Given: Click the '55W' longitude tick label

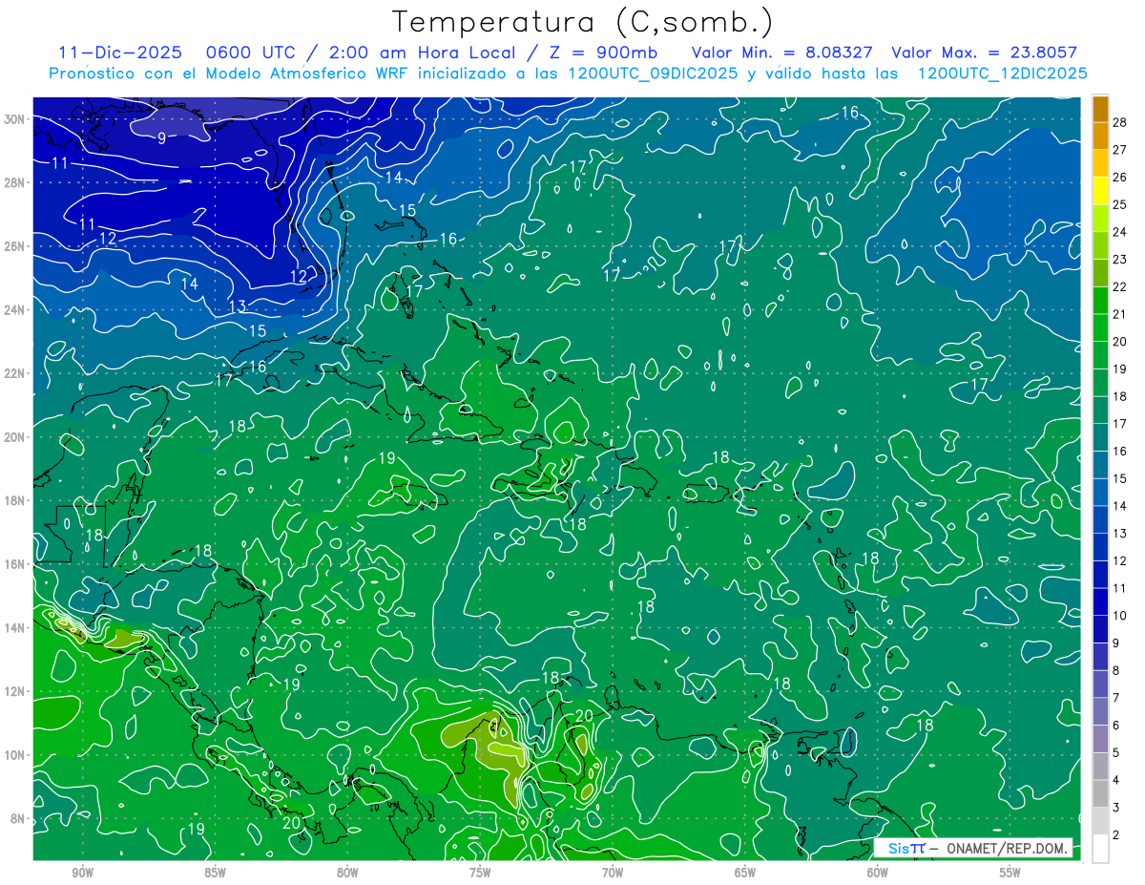Looking at the screenshot, I should click(x=1010, y=873).
